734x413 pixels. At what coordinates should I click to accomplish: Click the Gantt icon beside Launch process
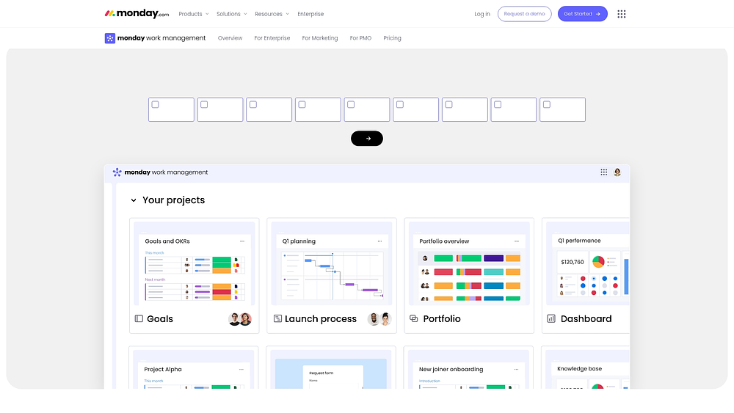click(277, 318)
